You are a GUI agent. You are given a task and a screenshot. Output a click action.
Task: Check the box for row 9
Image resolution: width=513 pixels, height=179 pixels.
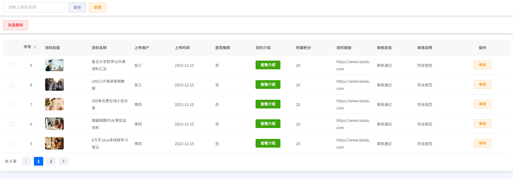(x=12, y=65)
